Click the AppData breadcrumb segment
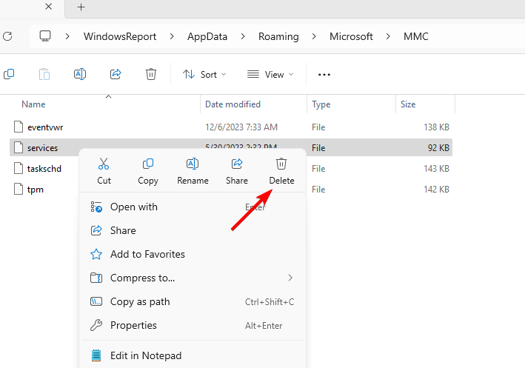525x368 pixels. coord(207,36)
